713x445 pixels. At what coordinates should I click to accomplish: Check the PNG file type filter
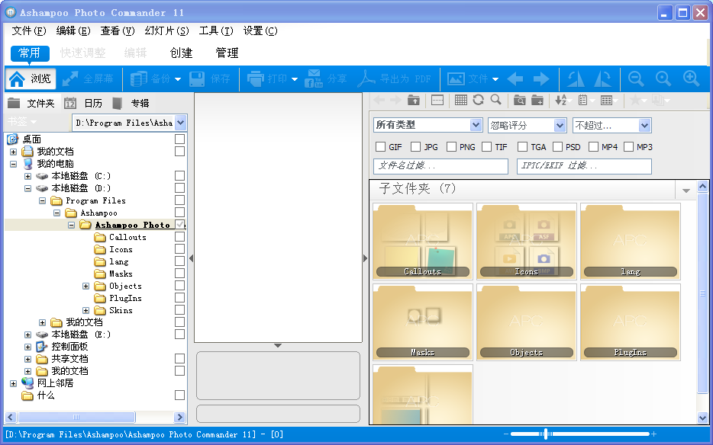coord(452,147)
